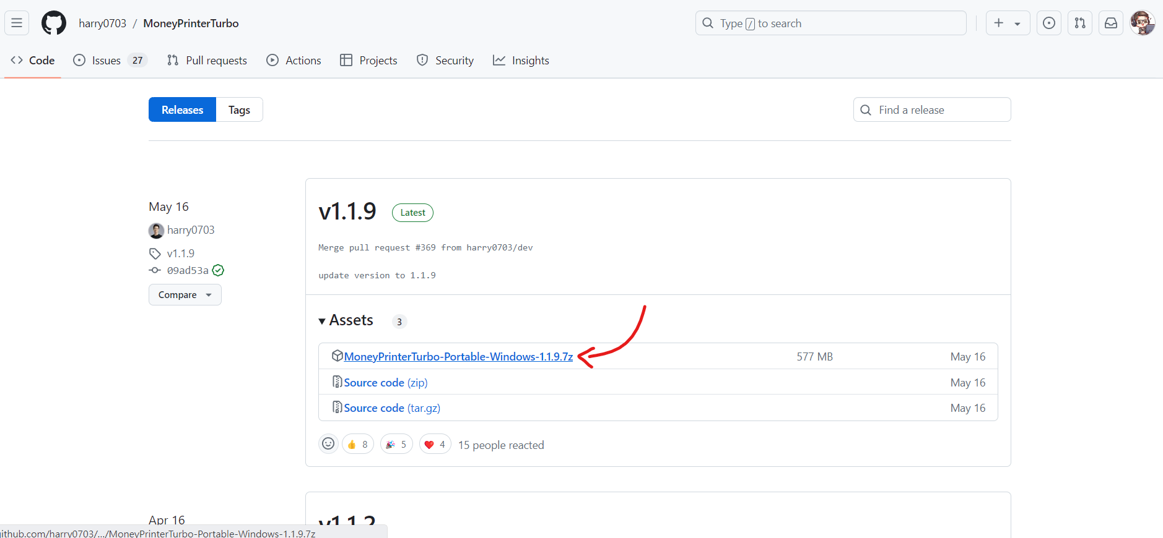Open pull requests header icon
This screenshot has height=538, width=1163.
1080,23
